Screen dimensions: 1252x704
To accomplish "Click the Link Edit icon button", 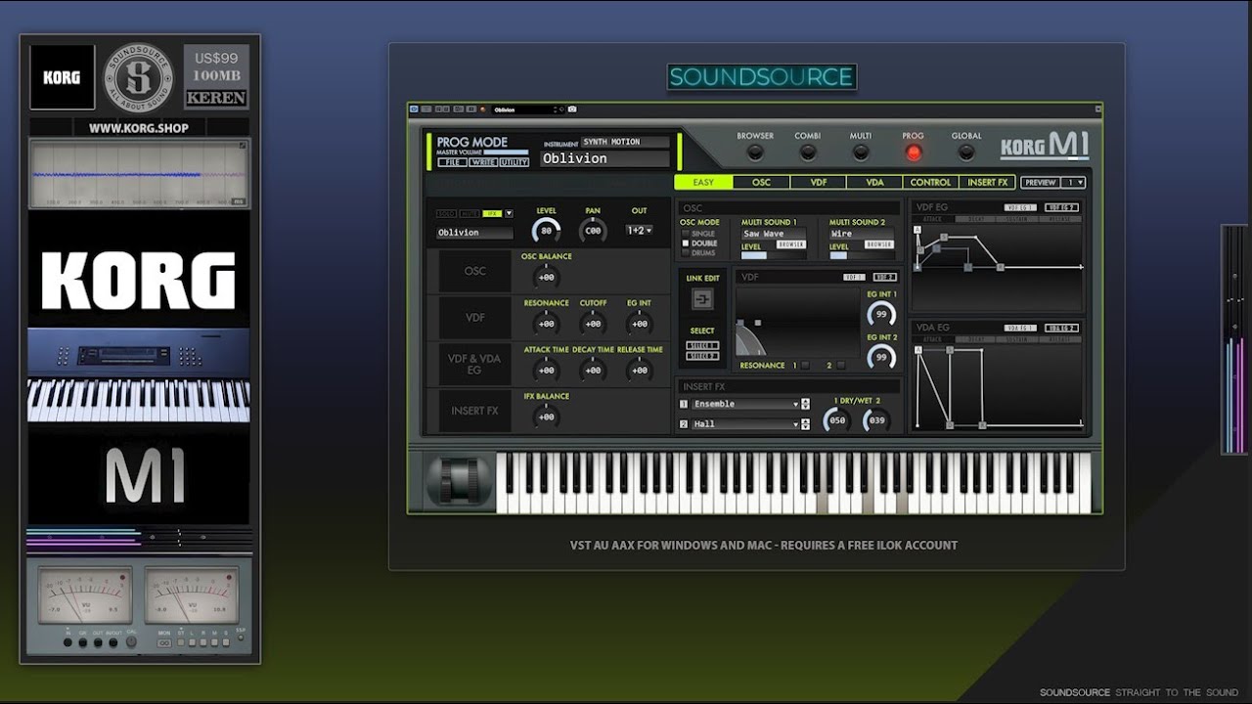I will (x=702, y=300).
